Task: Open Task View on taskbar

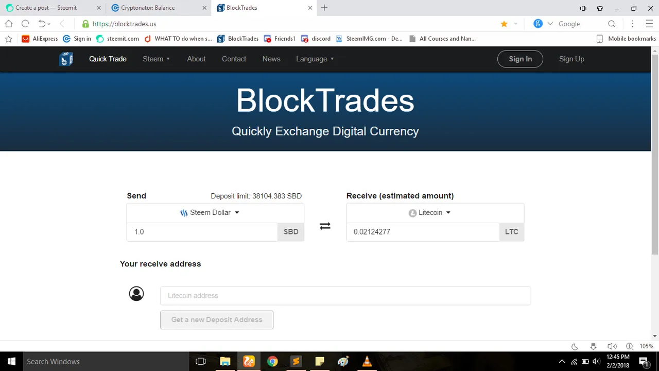Action: tap(201, 361)
